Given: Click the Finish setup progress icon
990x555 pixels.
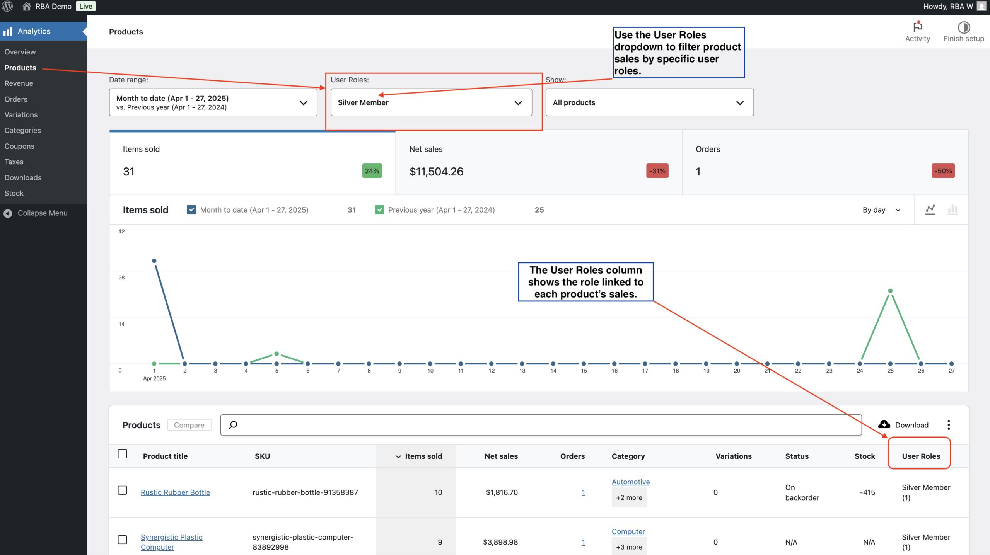Looking at the screenshot, I should click(x=963, y=27).
